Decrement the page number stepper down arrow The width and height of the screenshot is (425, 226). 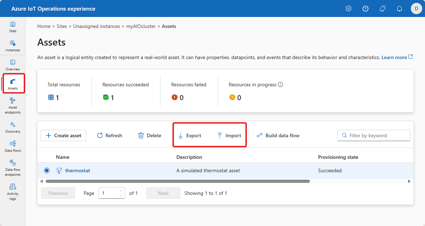[x=121, y=195]
